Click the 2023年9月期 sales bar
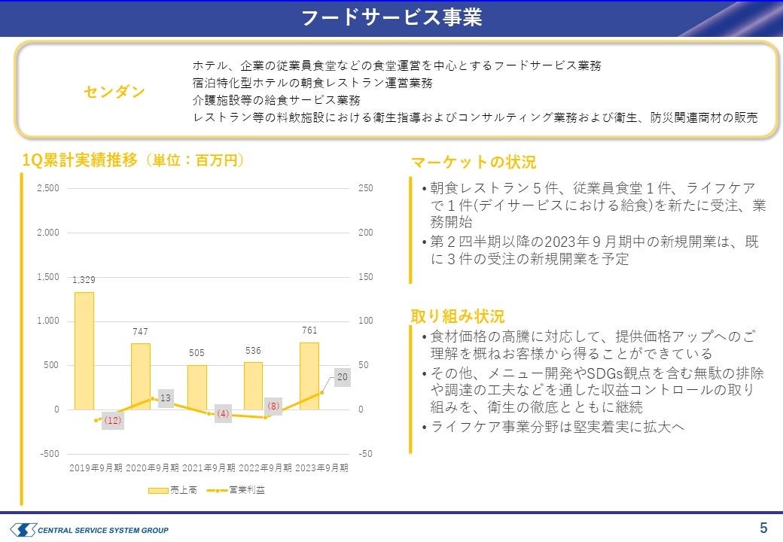Image resolution: width=783 pixels, height=542 pixels. click(309, 376)
